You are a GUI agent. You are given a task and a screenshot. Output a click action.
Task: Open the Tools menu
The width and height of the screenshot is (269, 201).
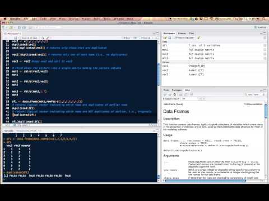(107, 19)
